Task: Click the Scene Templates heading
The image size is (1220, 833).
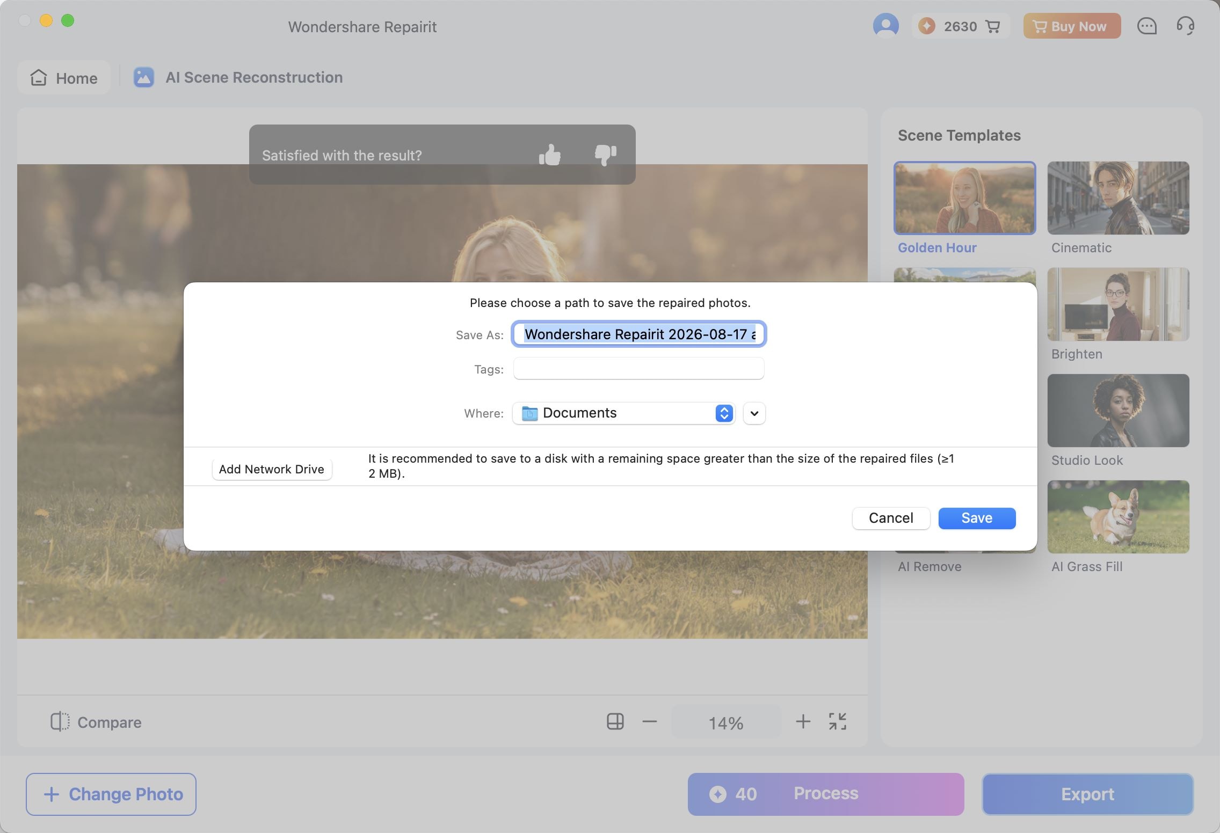Action: 959,135
